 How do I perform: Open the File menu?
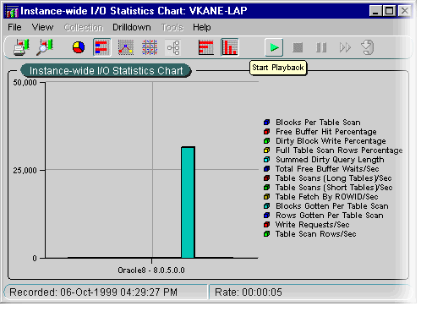click(14, 27)
